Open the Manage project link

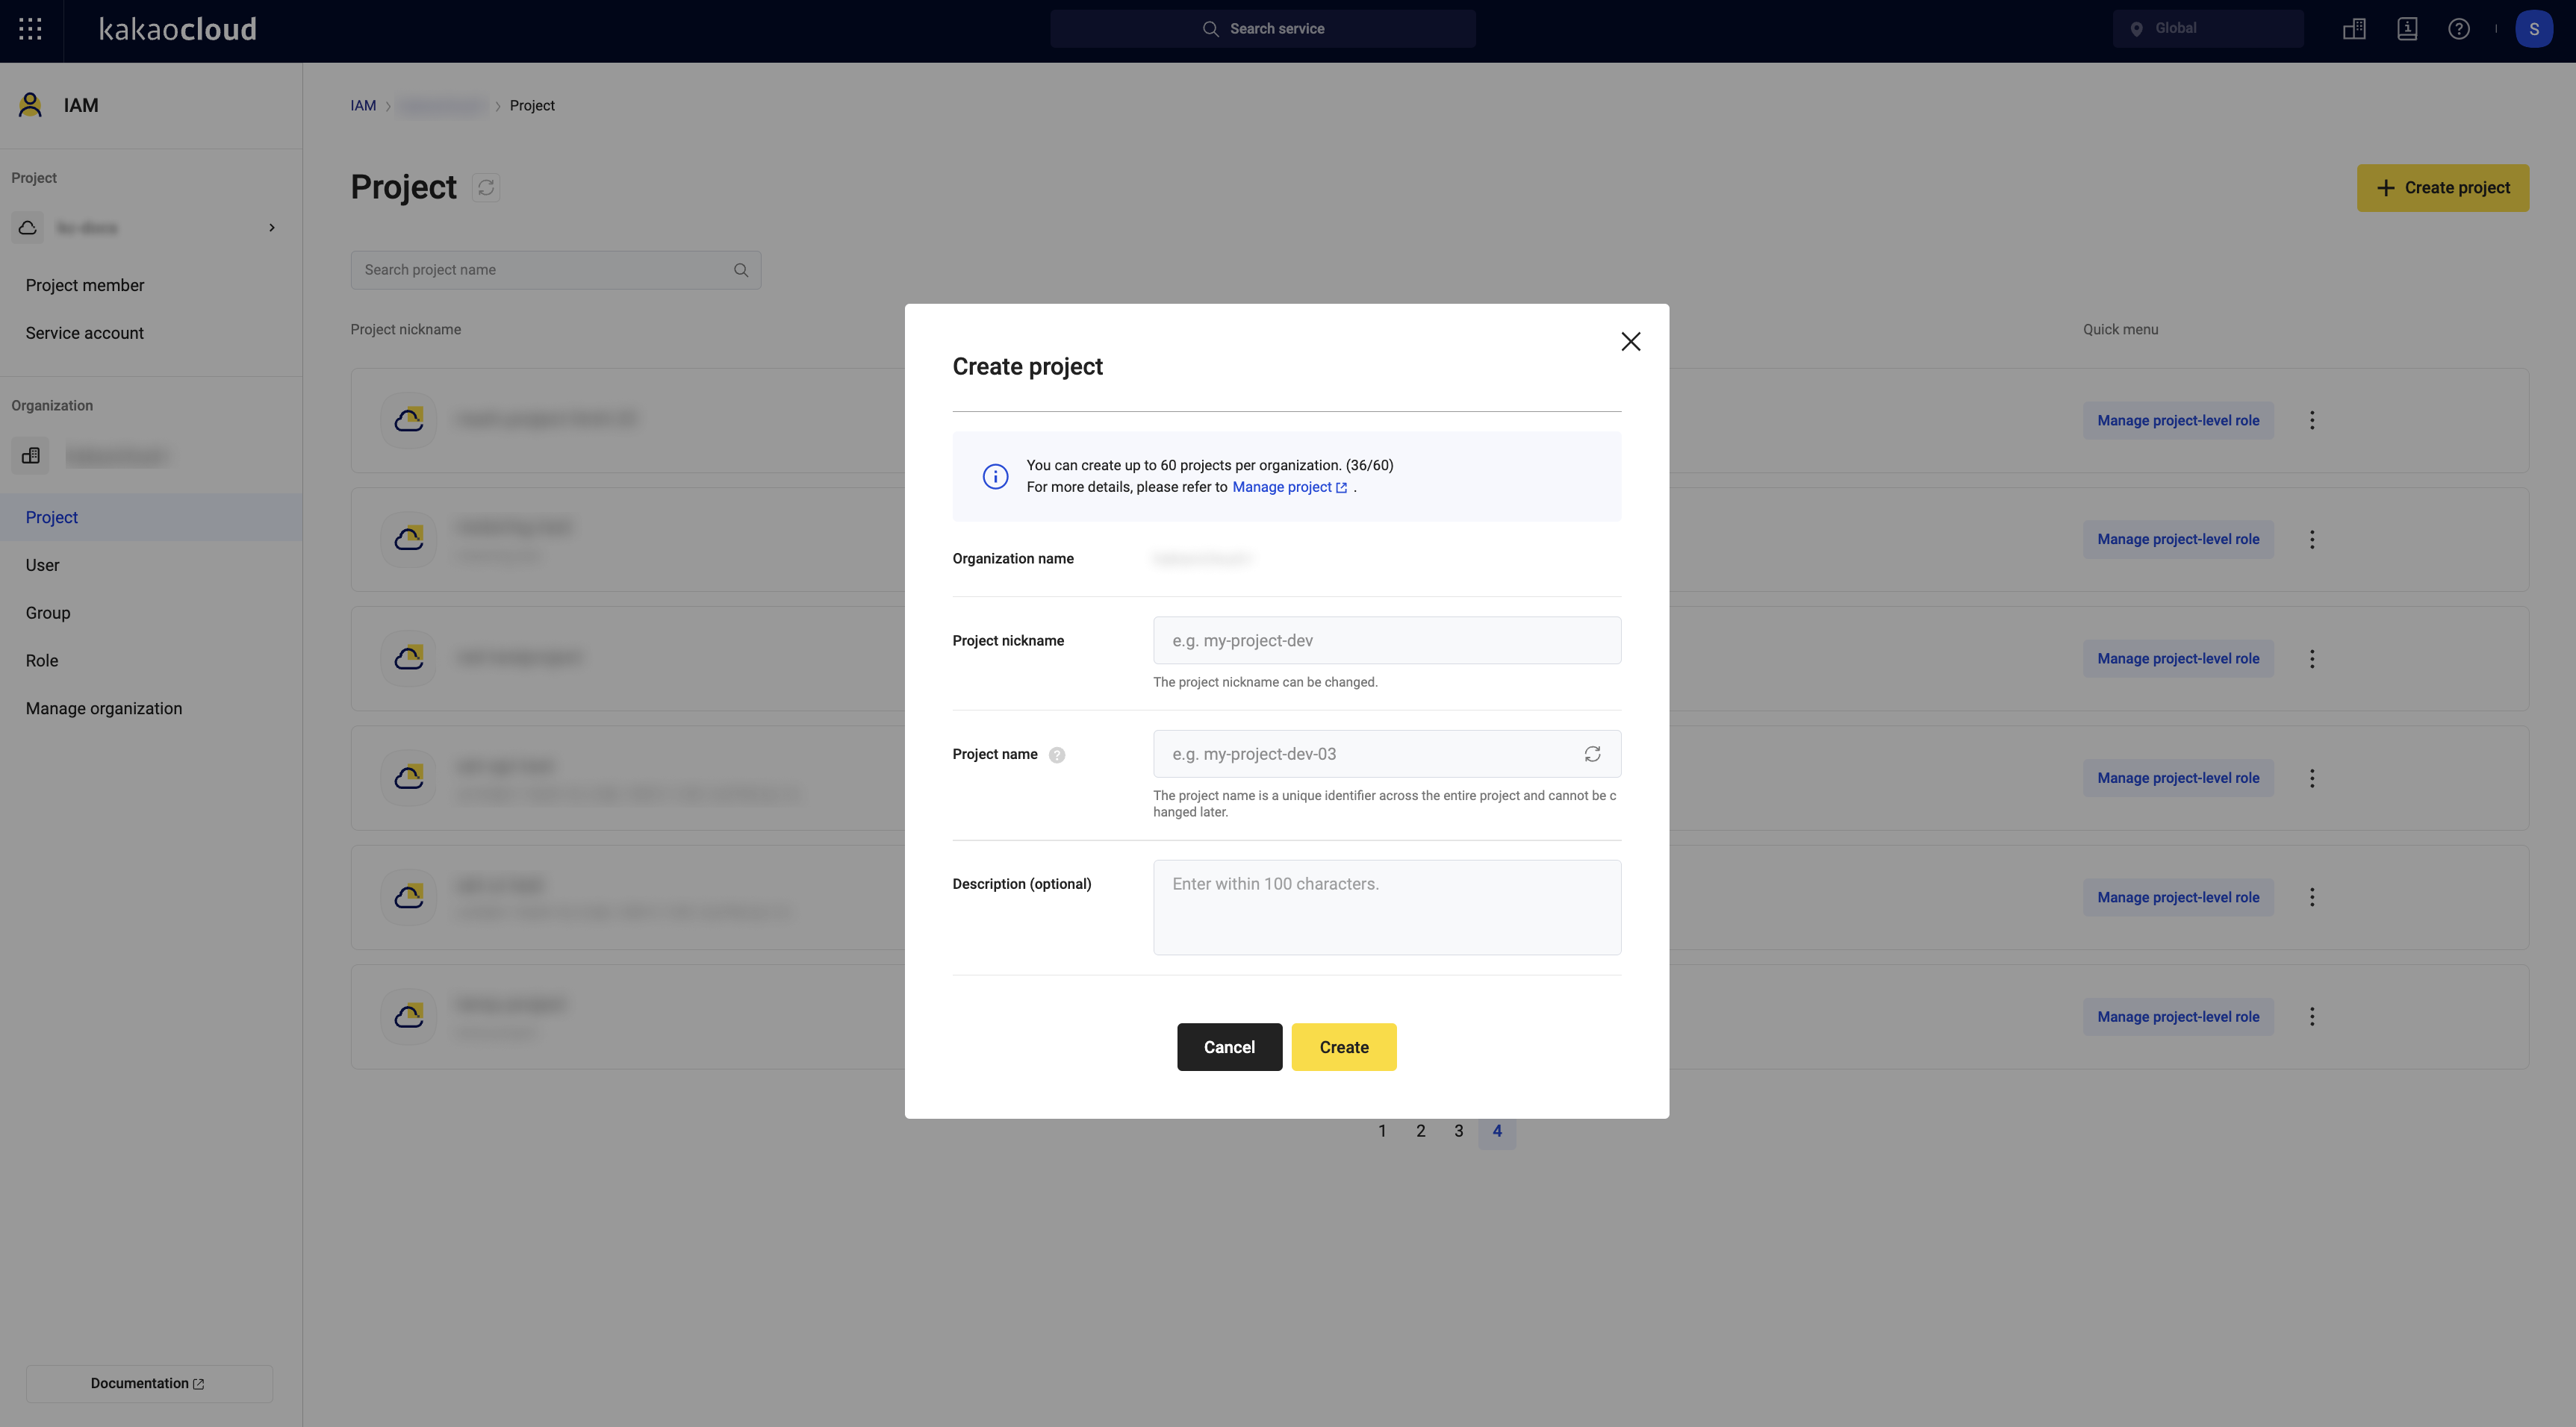pos(1289,487)
